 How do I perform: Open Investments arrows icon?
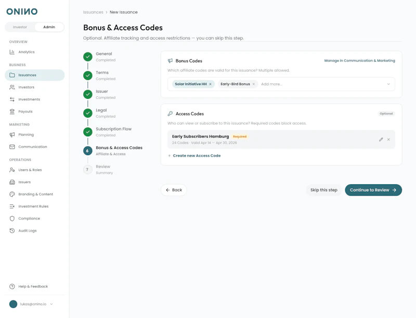click(12, 99)
